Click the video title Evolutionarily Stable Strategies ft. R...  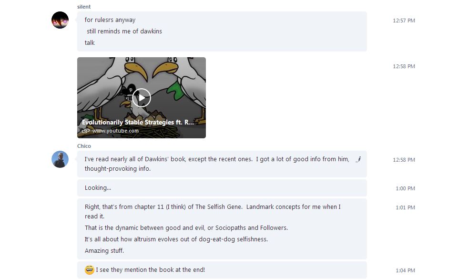(138, 122)
